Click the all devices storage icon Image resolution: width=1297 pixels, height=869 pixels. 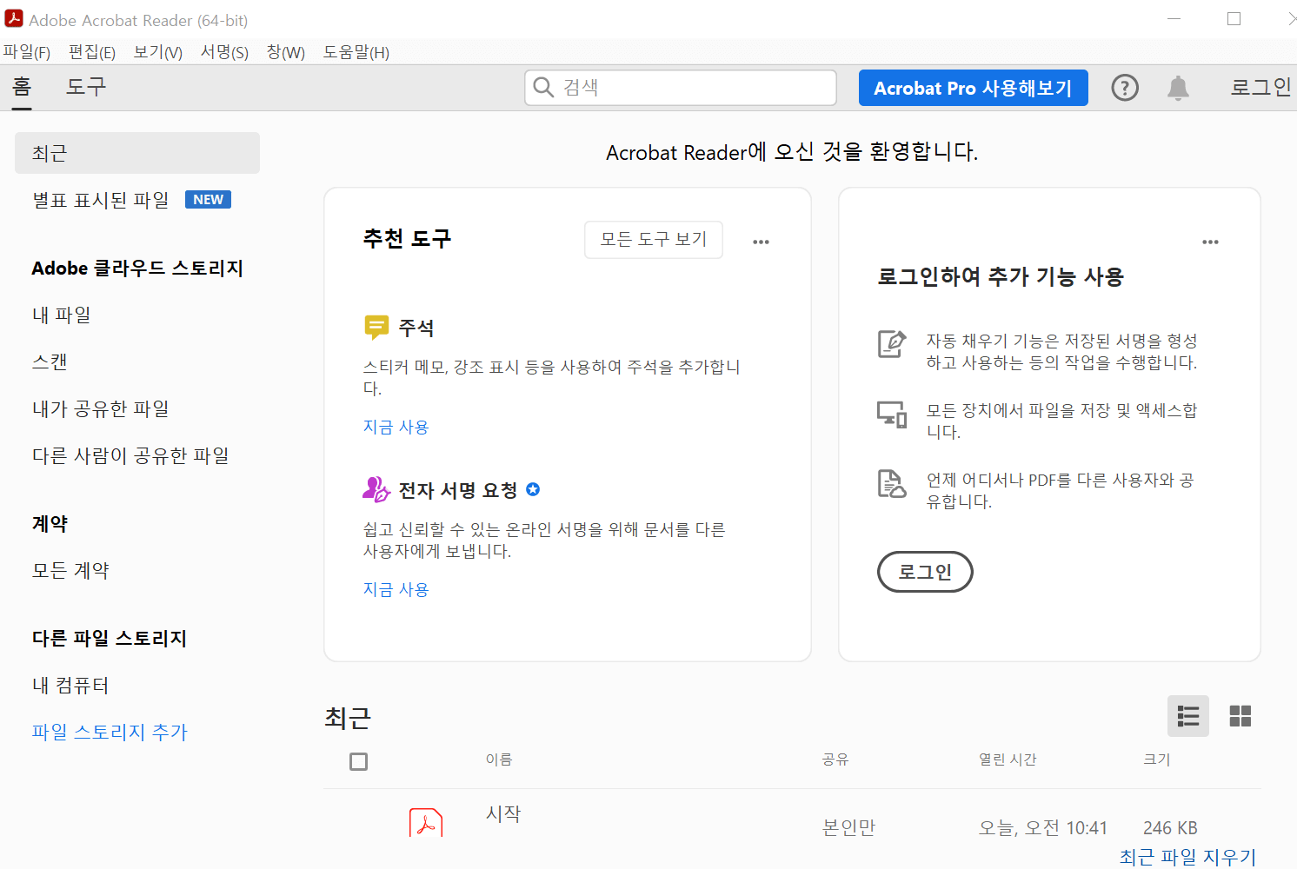[892, 414]
